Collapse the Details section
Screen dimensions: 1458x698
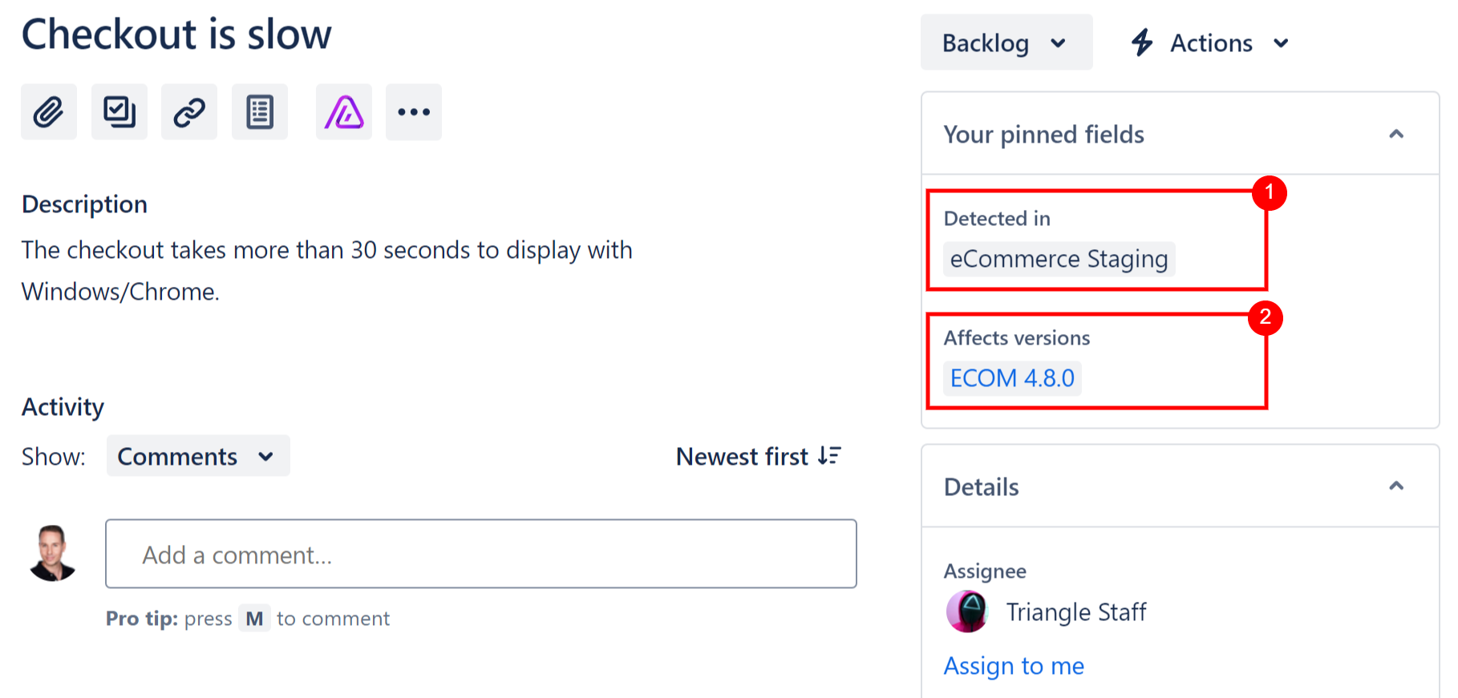(1395, 486)
